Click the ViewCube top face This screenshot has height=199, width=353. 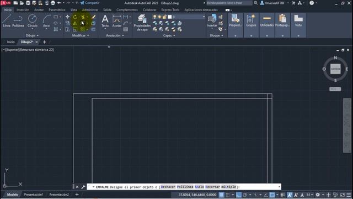(x=335, y=69)
